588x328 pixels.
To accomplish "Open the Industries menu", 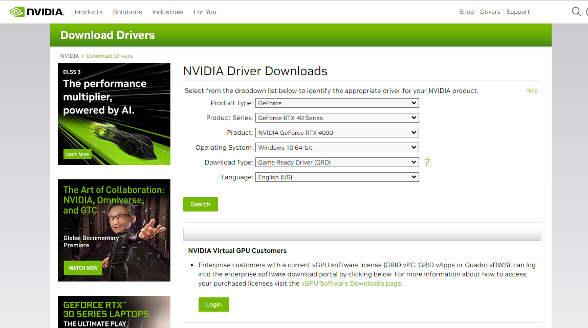I will point(168,12).
